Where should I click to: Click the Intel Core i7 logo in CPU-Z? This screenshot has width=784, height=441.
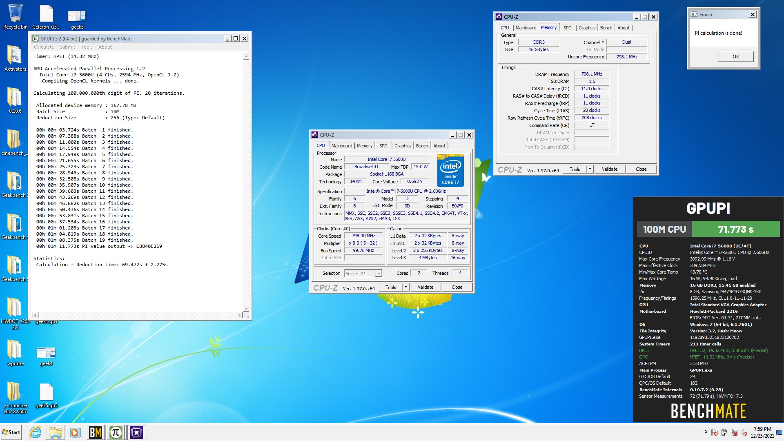(450, 170)
